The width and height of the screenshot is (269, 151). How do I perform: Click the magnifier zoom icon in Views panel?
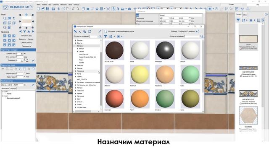coord(5,18)
